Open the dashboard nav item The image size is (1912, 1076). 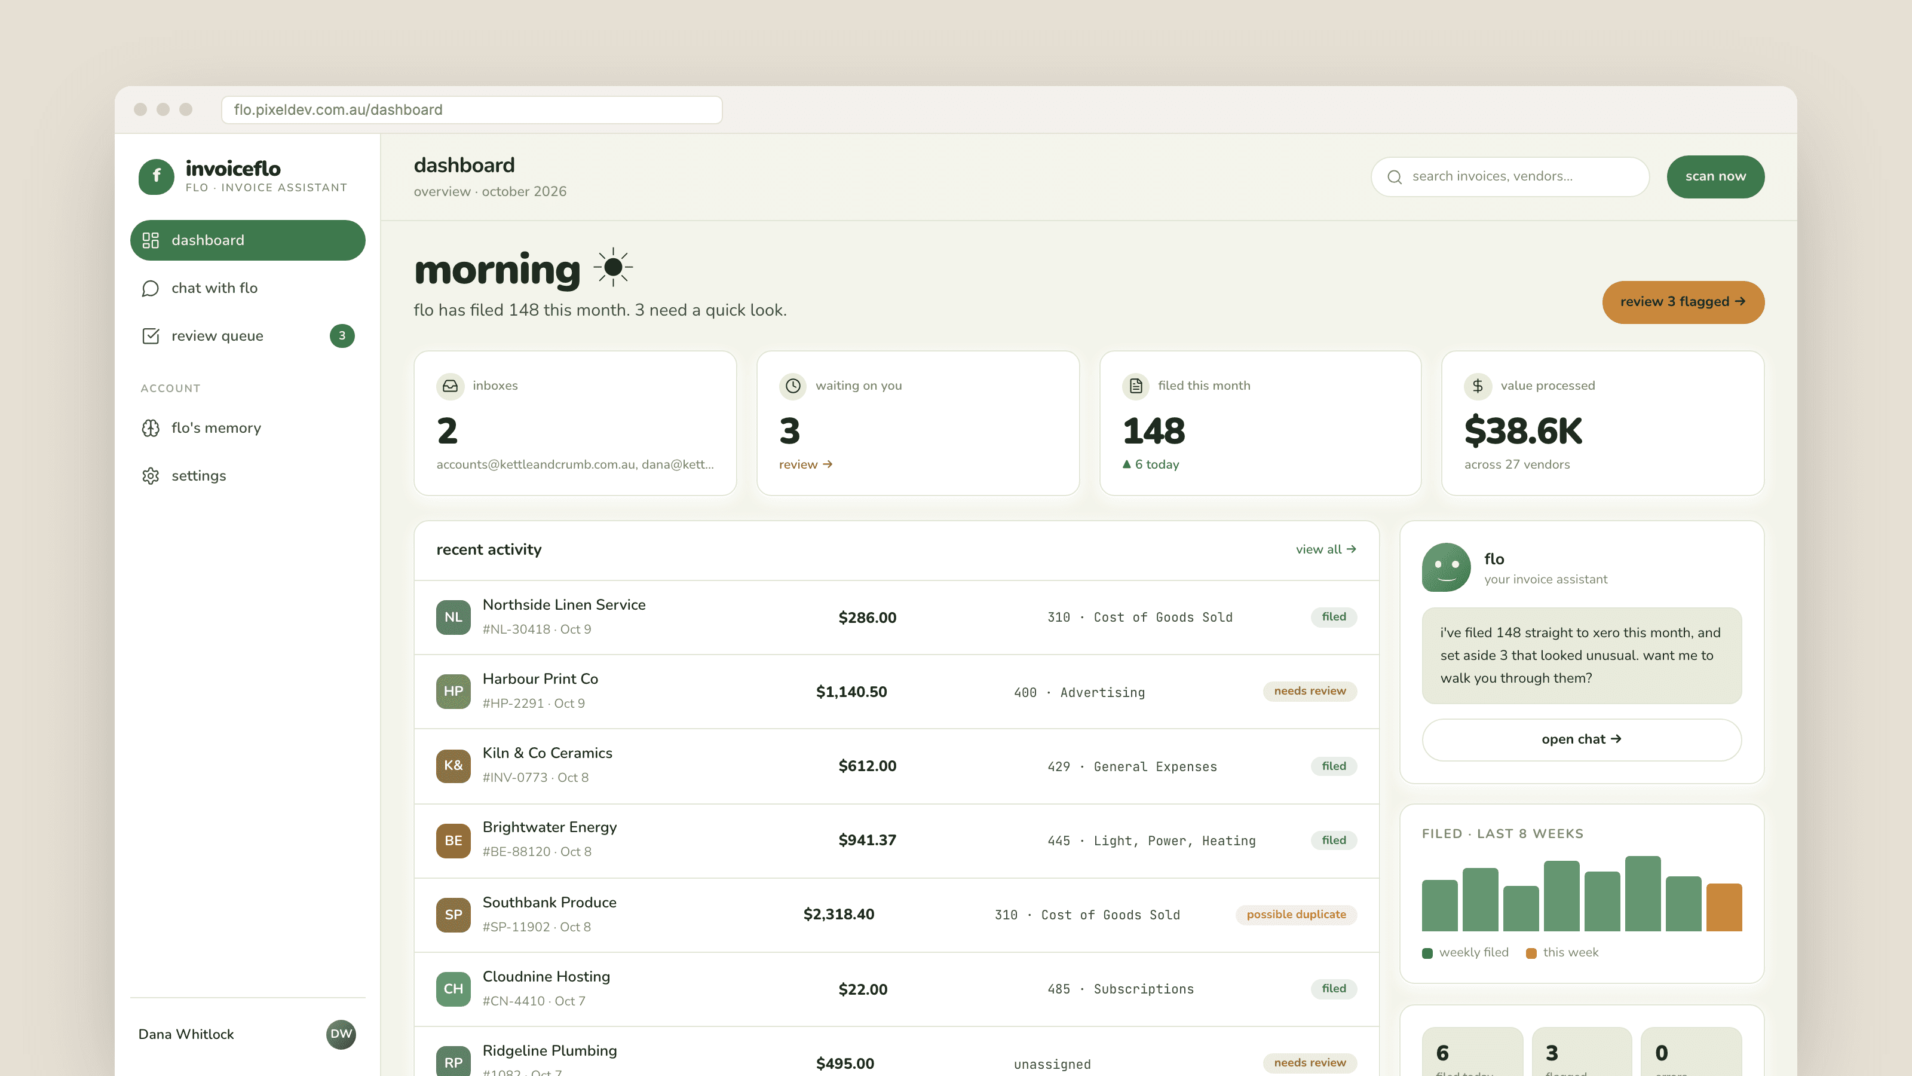coord(247,240)
